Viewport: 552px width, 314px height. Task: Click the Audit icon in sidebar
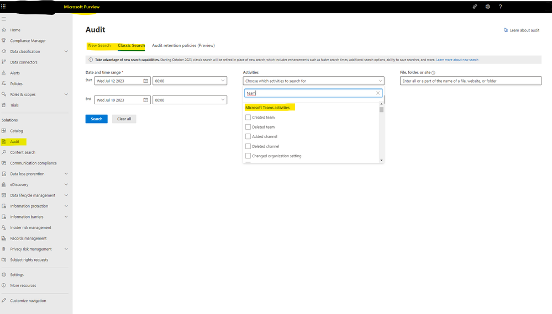point(4,142)
